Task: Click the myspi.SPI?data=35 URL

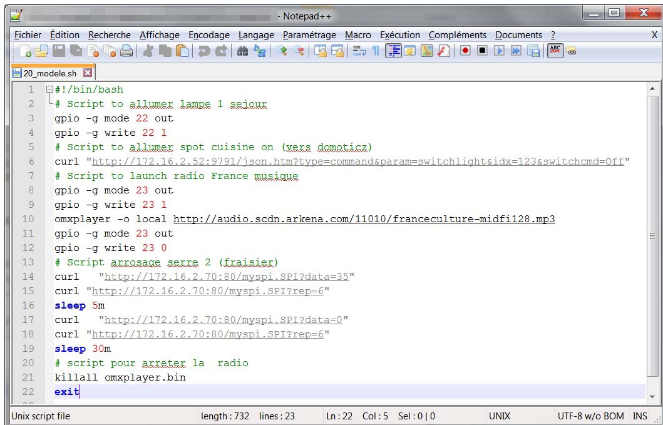Action: [226, 277]
